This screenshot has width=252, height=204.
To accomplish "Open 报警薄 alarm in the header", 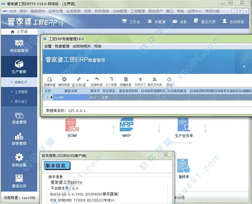I will [x=156, y=21].
